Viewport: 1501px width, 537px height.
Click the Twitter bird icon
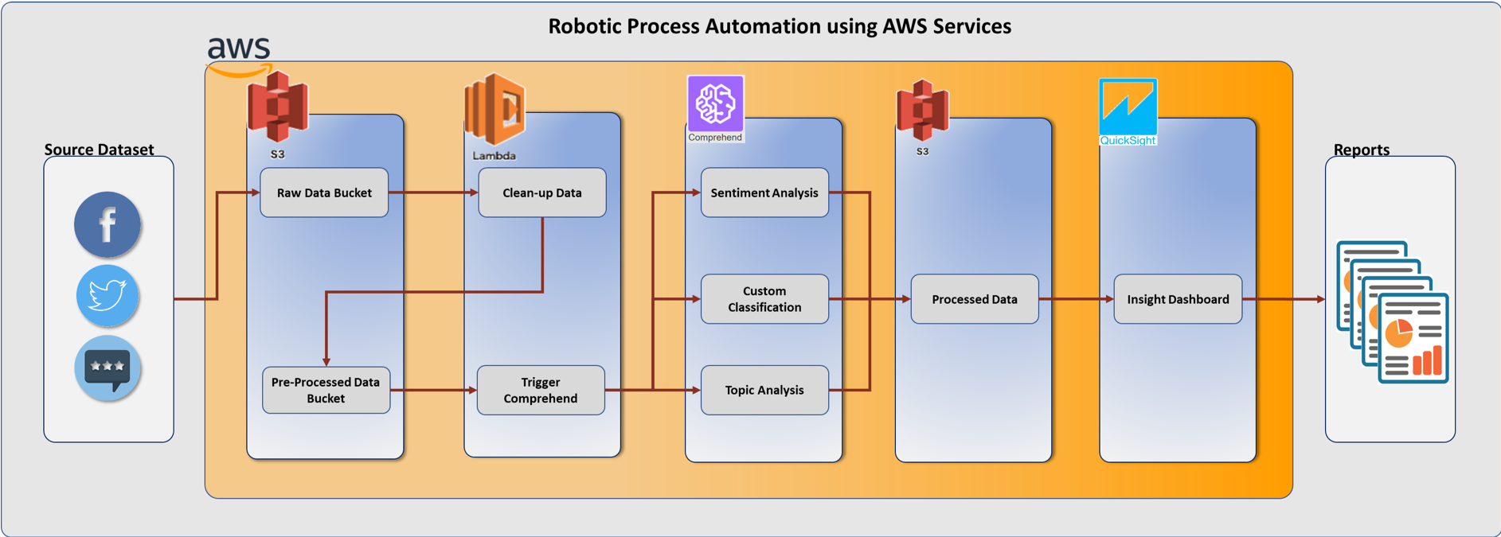pos(107,296)
